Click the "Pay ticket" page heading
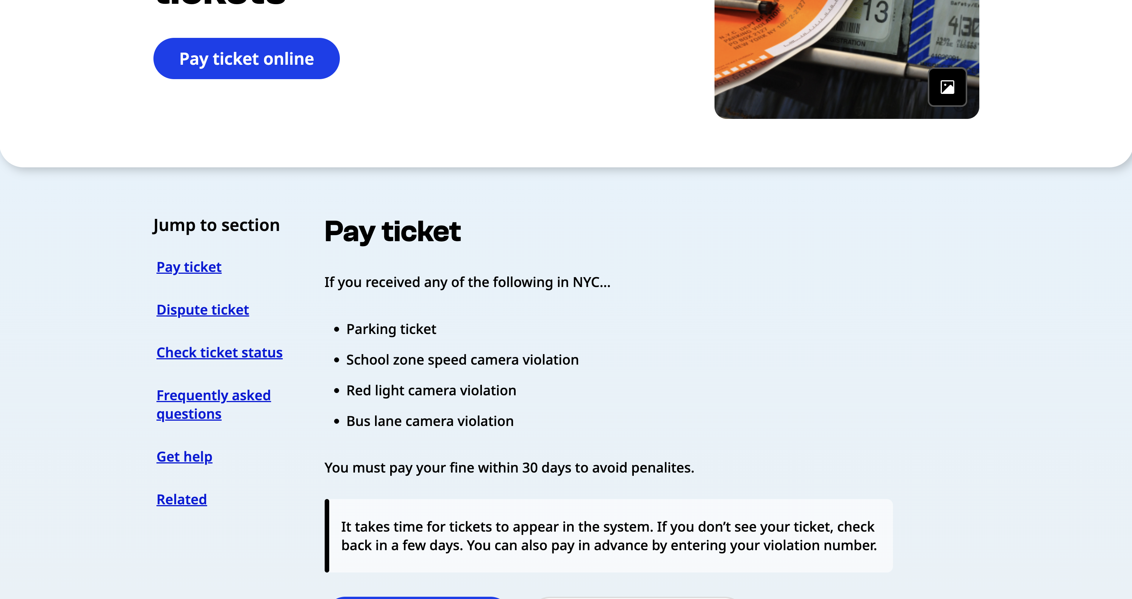Image resolution: width=1132 pixels, height=599 pixels. tap(392, 231)
